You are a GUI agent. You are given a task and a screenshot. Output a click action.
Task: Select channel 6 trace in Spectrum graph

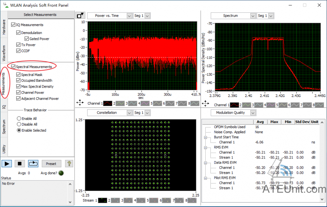click(295, 105)
